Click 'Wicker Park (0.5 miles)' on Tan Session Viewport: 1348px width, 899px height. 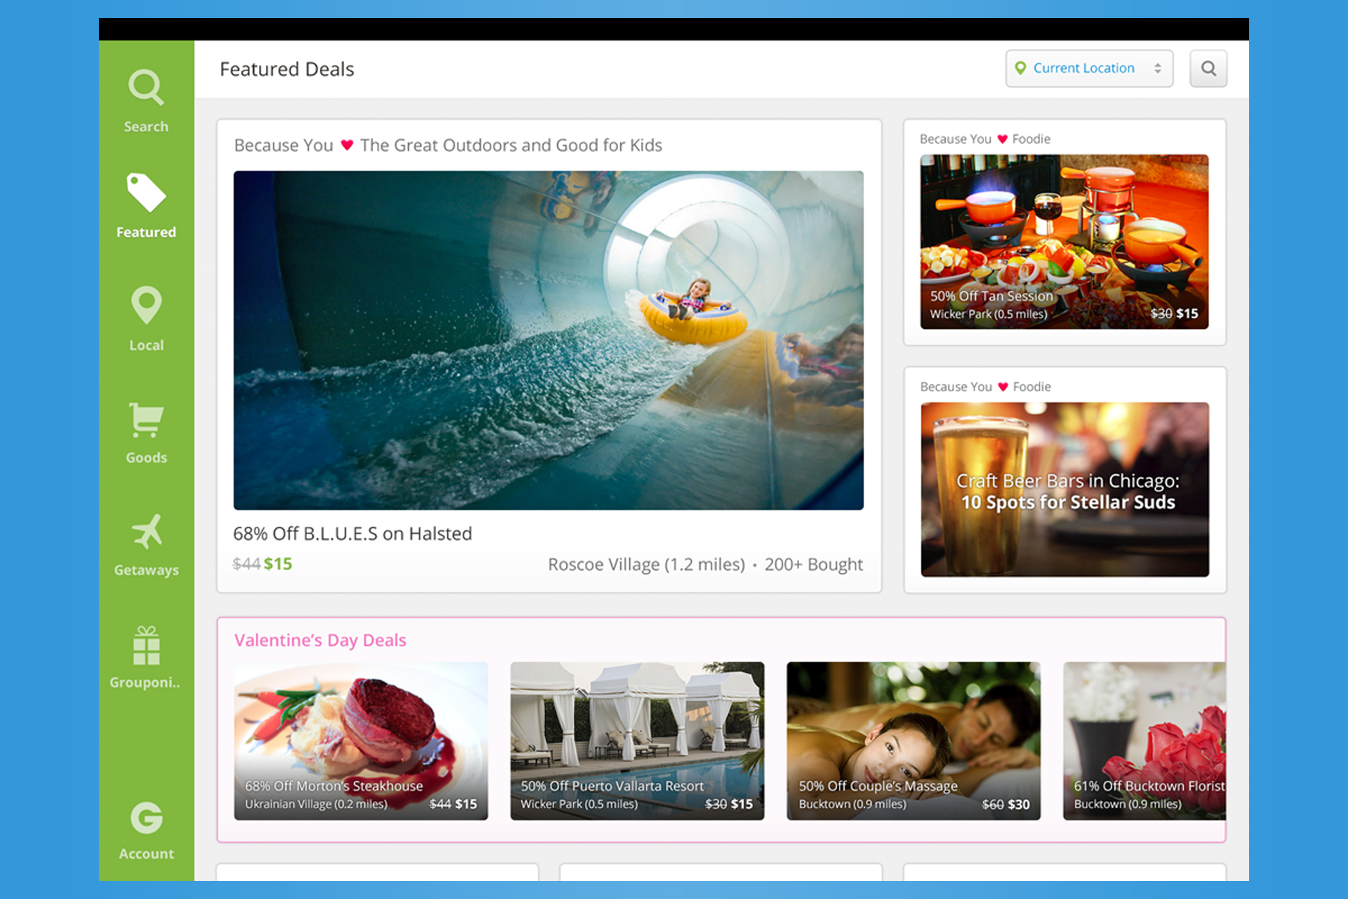989,314
